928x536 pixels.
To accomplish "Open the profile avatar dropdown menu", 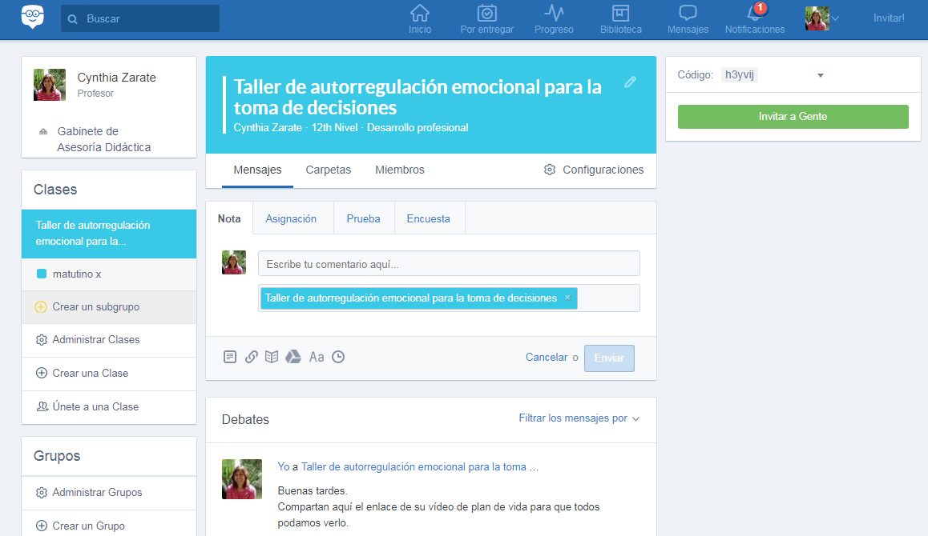I will coord(823,18).
